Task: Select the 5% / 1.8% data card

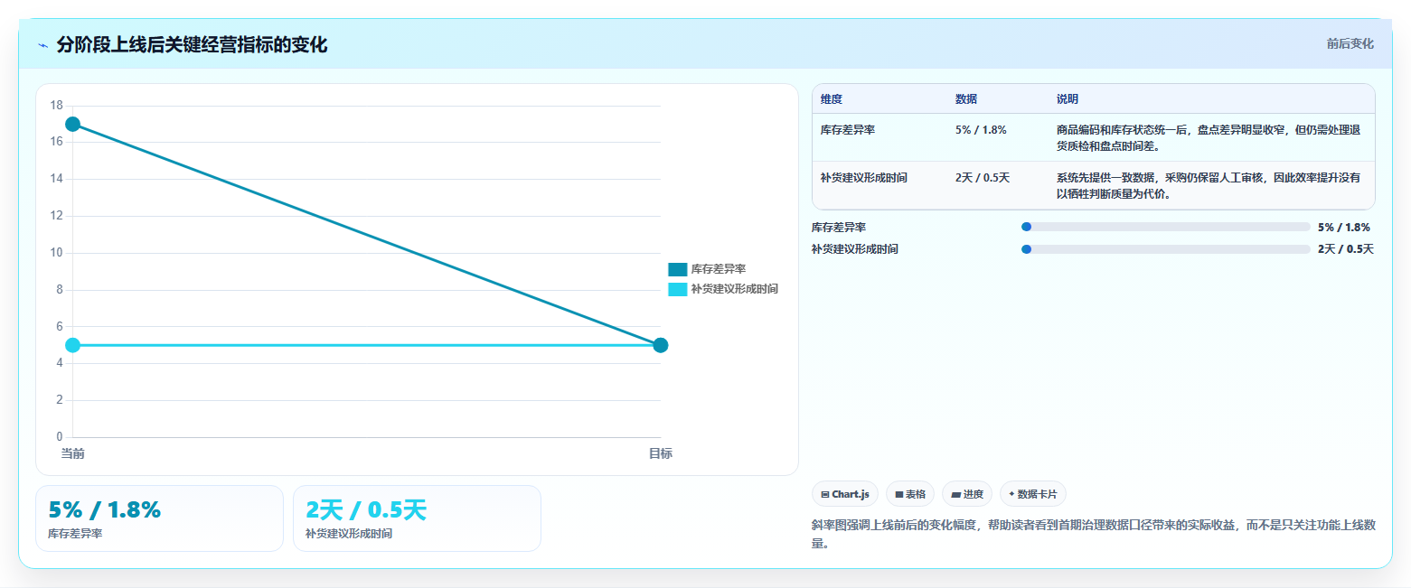Action: [159, 518]
